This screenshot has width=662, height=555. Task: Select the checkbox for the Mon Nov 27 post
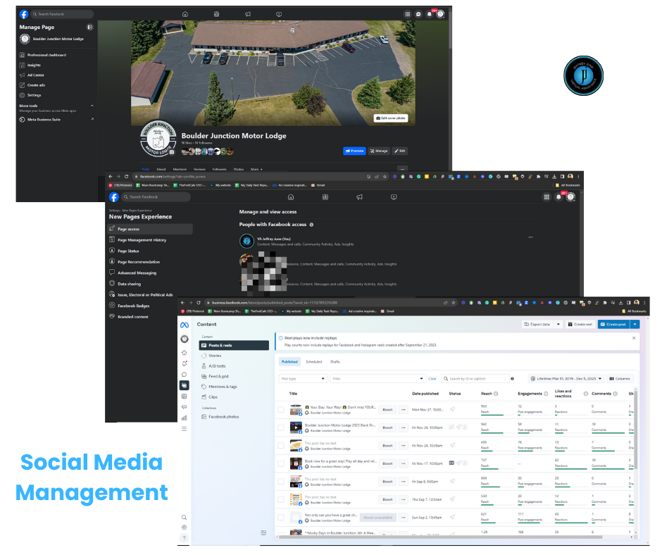point(281,410)
